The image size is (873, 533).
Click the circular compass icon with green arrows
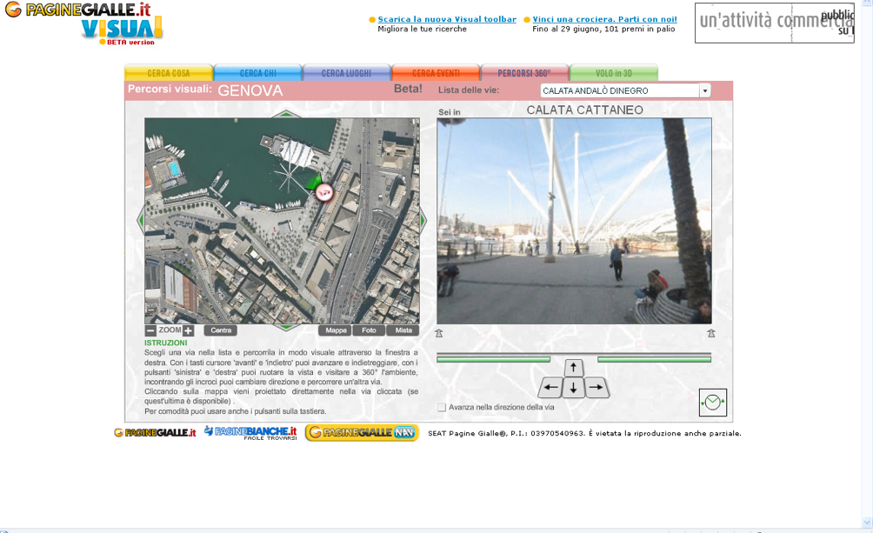pos(713,402)
